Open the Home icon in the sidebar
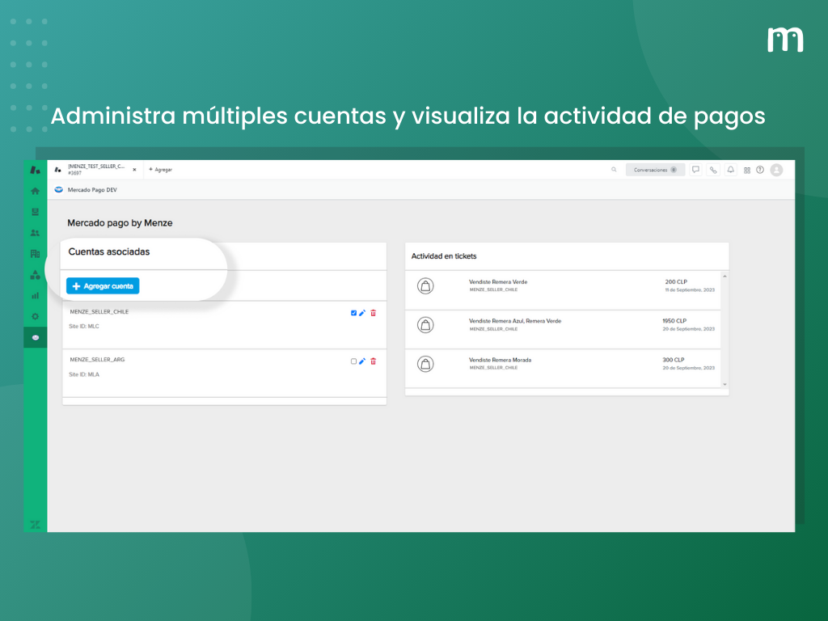The width and height of the screenshot is (828, 621). tap(35, 191)
